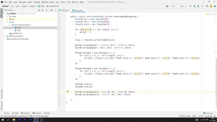Close the Main.java tab
Screen dimensions: 217x122
click(x=84, y=11)
